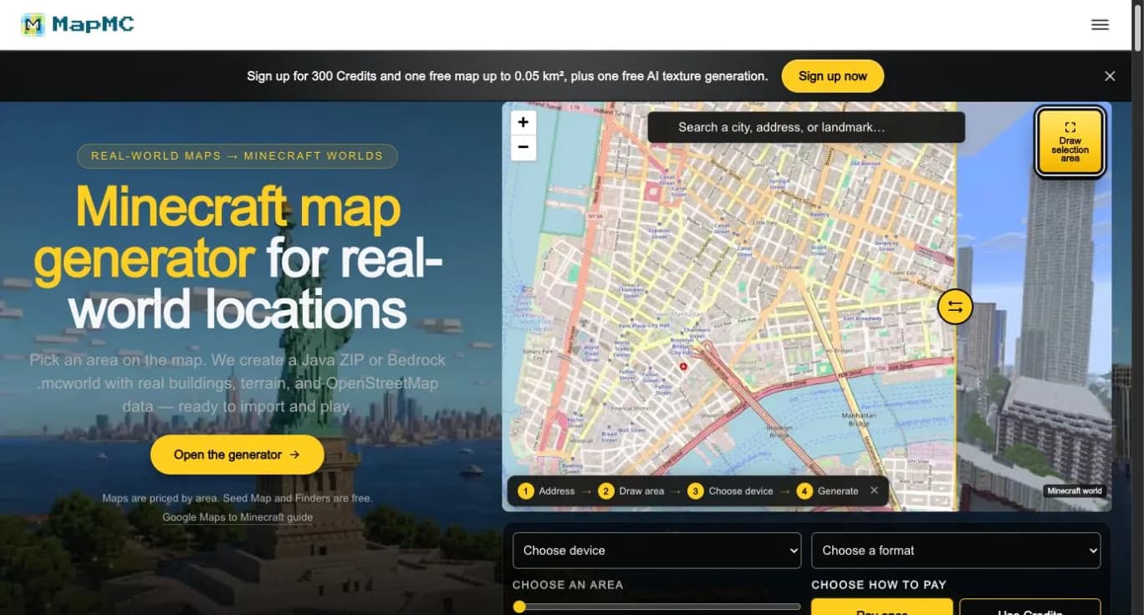Click the CHOOSE HOW TO PAY label
Image resolution: width=1144 pixels, height=615 pixels.
click(x=878, y=585)
